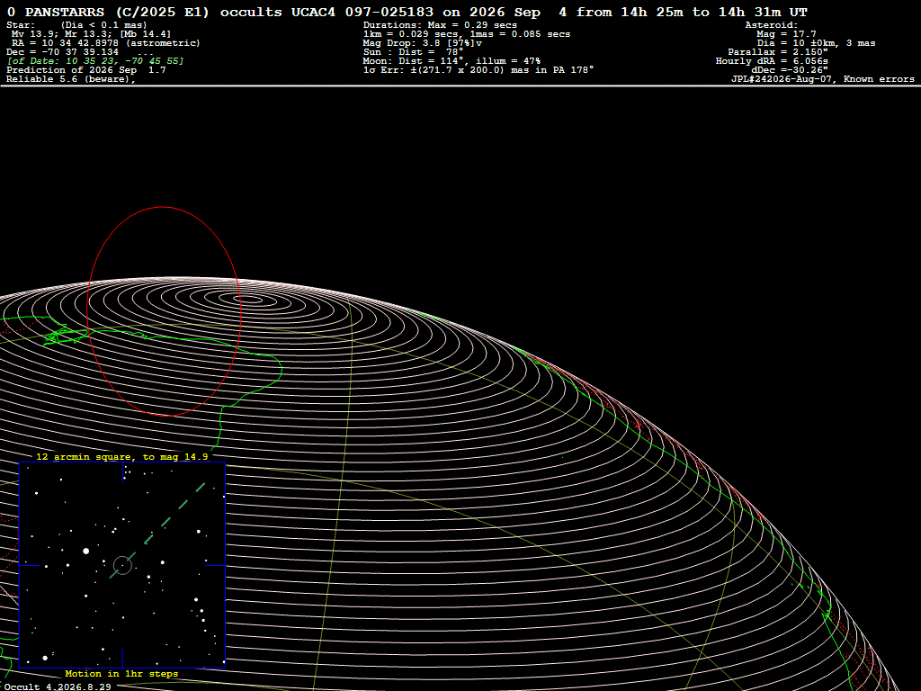The height and width of the screenshot is (691, 921).
Task: Select the brightest star in the inset chart
Action: pos(86,552)
